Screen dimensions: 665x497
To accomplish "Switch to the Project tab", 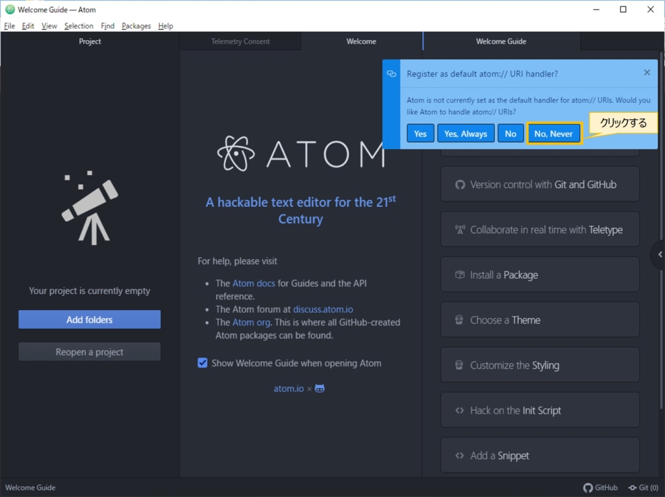I will coord(90,41).
